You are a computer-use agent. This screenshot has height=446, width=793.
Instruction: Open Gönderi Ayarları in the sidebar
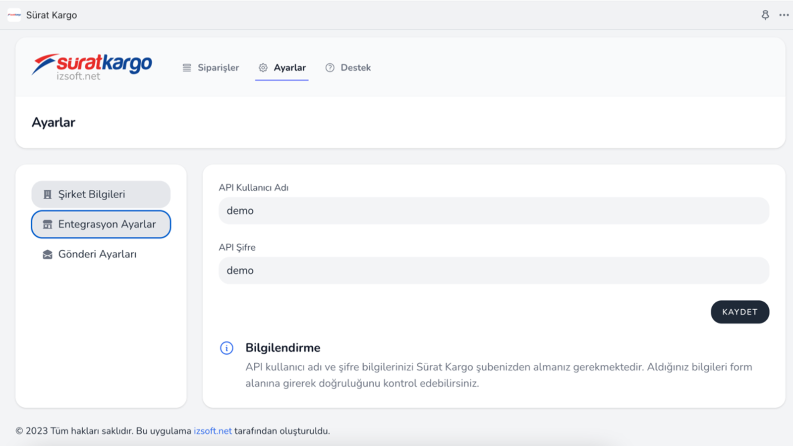[101, 254]
